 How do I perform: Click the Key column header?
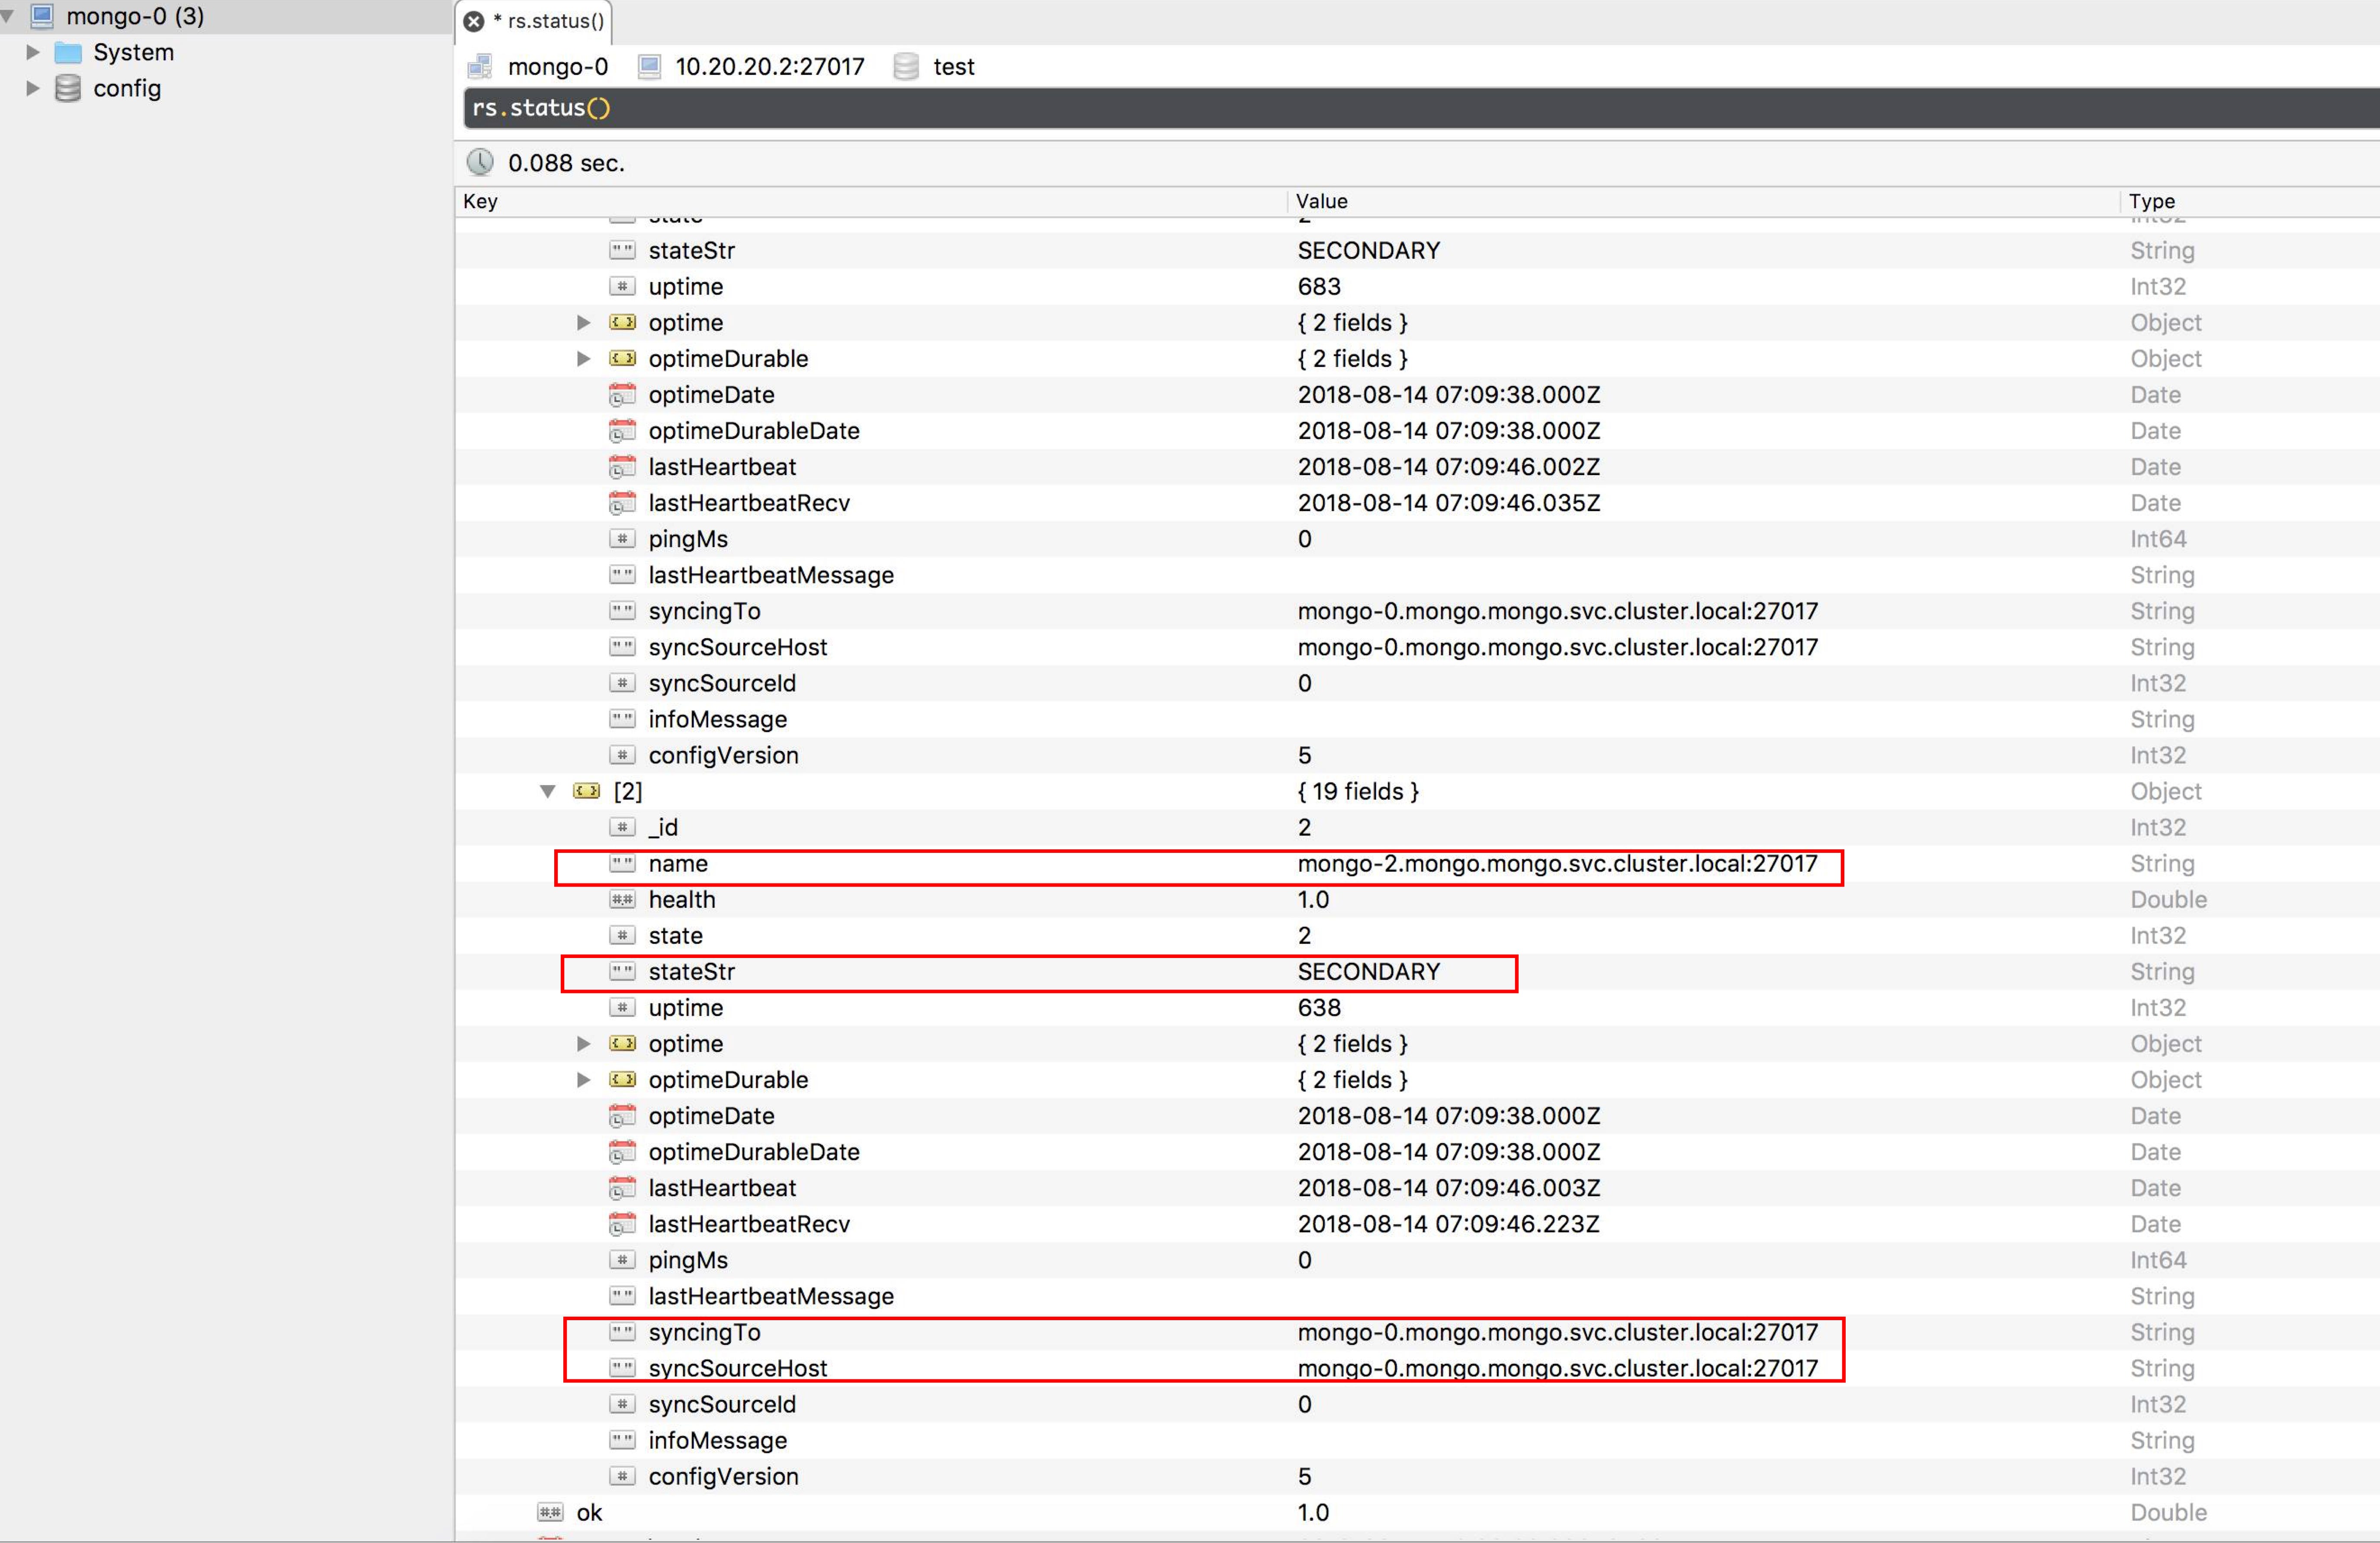870,201
